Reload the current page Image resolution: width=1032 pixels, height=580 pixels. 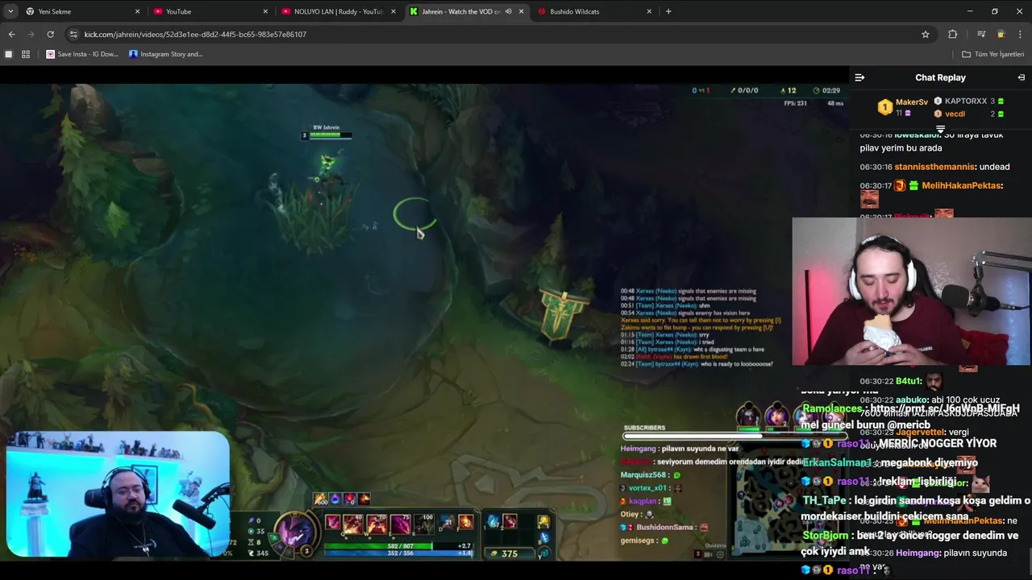(x=50, y=34)
